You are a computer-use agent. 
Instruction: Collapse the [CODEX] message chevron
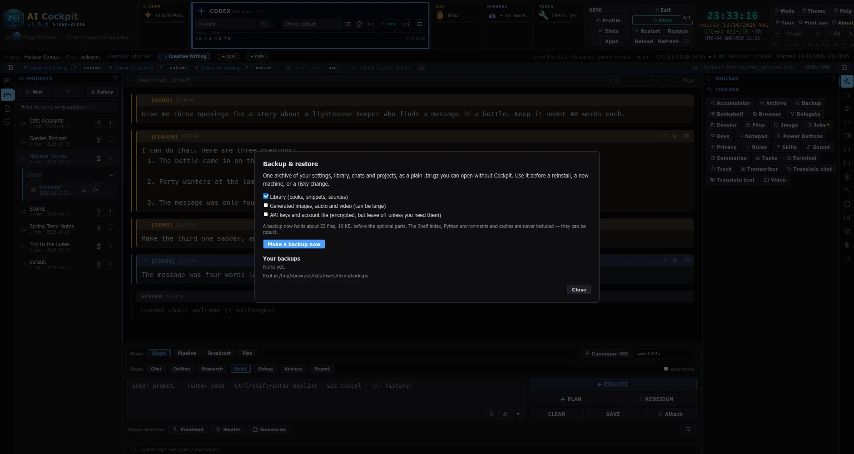(145, 261)
